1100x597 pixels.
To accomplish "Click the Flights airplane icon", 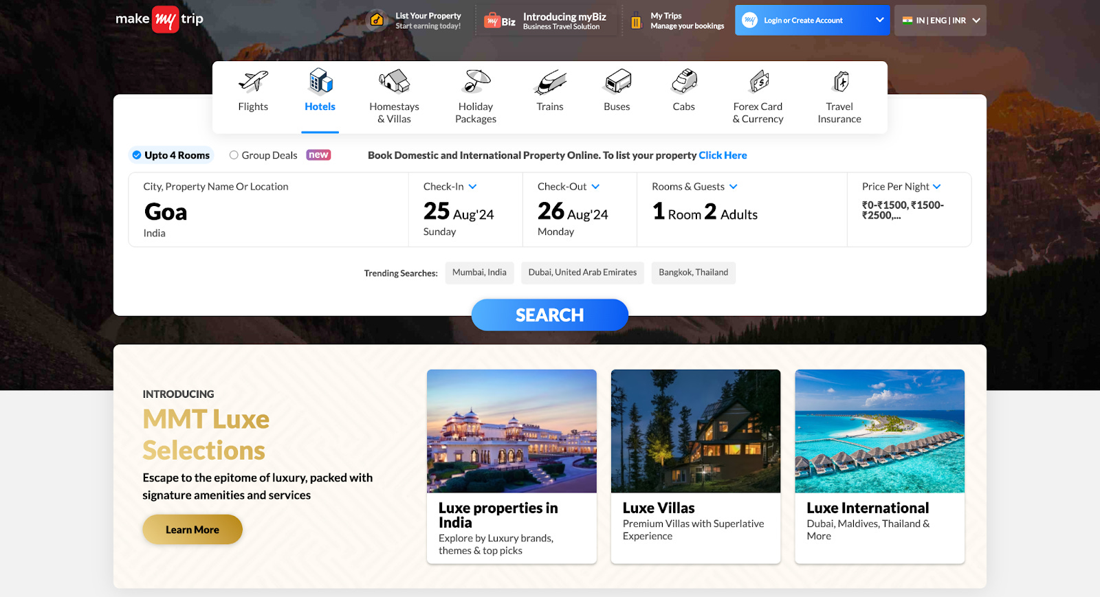I will coord(253,81).
